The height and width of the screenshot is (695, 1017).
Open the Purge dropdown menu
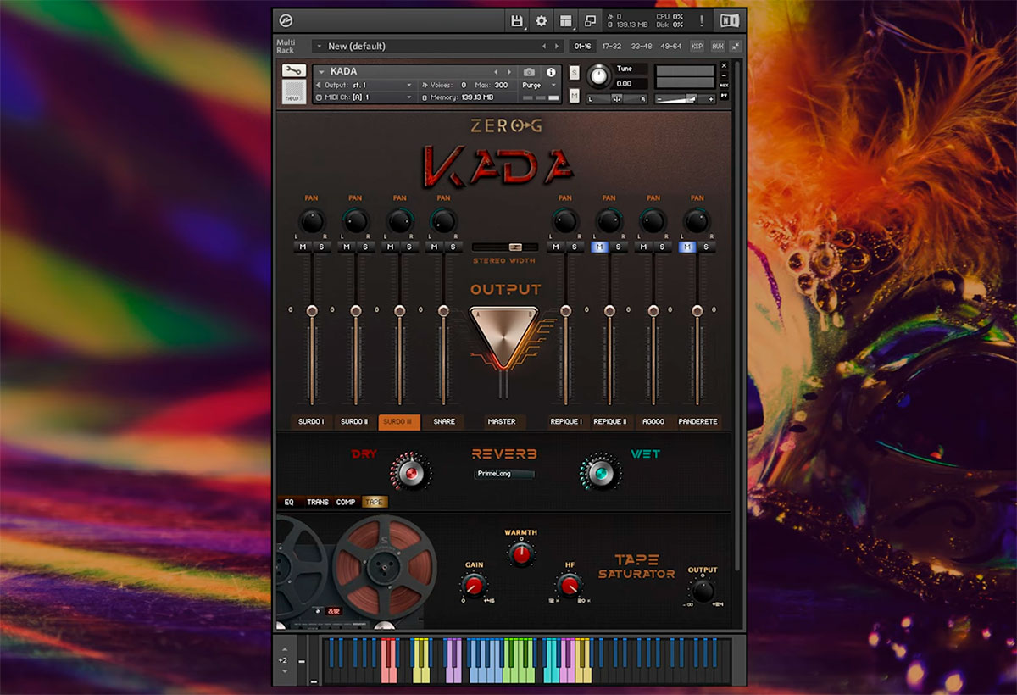coord(539,85)
